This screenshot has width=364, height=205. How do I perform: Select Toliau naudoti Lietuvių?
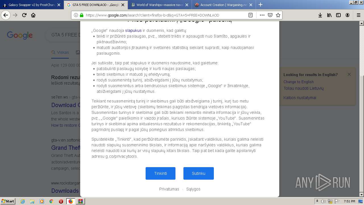pos(303,88)
